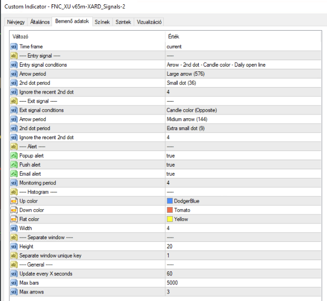Edit the Max bars value 5000

[x=173, y=283]
